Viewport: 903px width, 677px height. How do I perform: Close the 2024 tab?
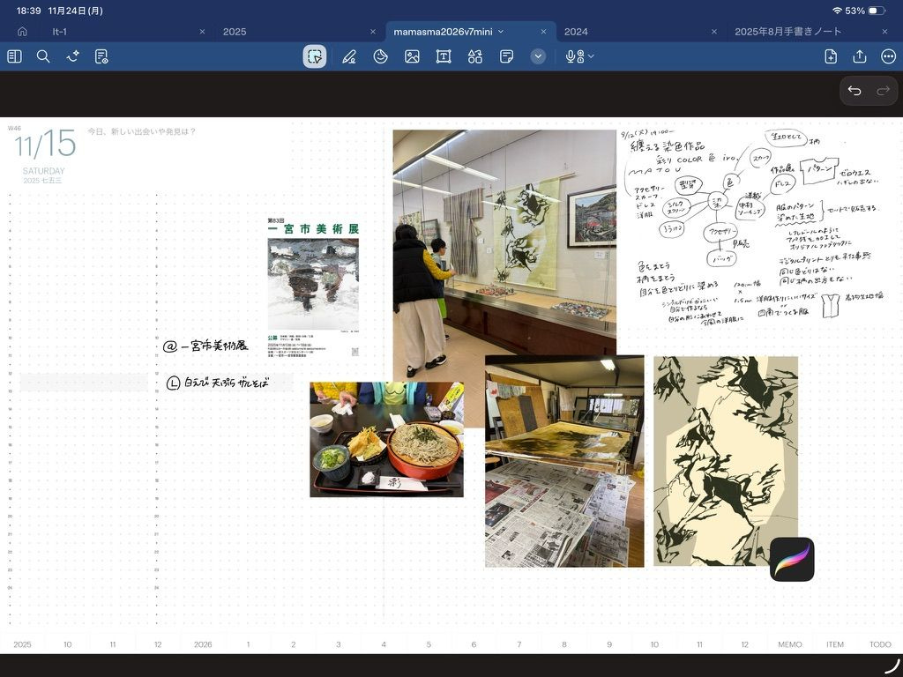[714, 32]
